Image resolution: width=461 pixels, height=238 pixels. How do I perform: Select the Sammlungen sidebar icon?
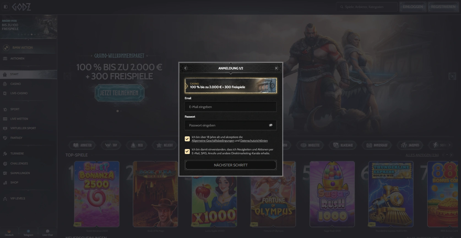(5, 173)
